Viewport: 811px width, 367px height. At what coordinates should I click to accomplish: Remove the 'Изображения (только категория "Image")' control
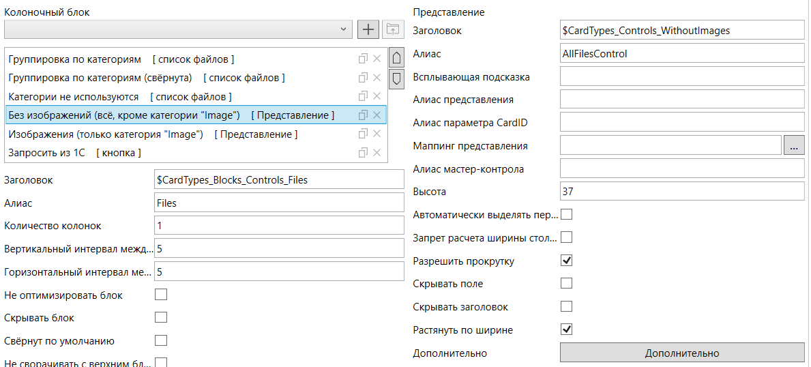377,134
